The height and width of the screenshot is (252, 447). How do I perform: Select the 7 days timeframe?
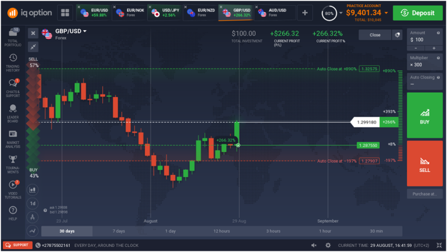[118, 231]
